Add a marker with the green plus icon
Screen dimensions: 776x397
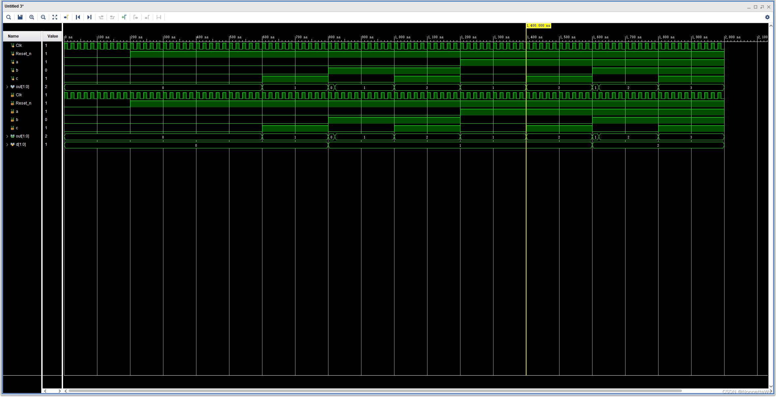pos(124,17)
